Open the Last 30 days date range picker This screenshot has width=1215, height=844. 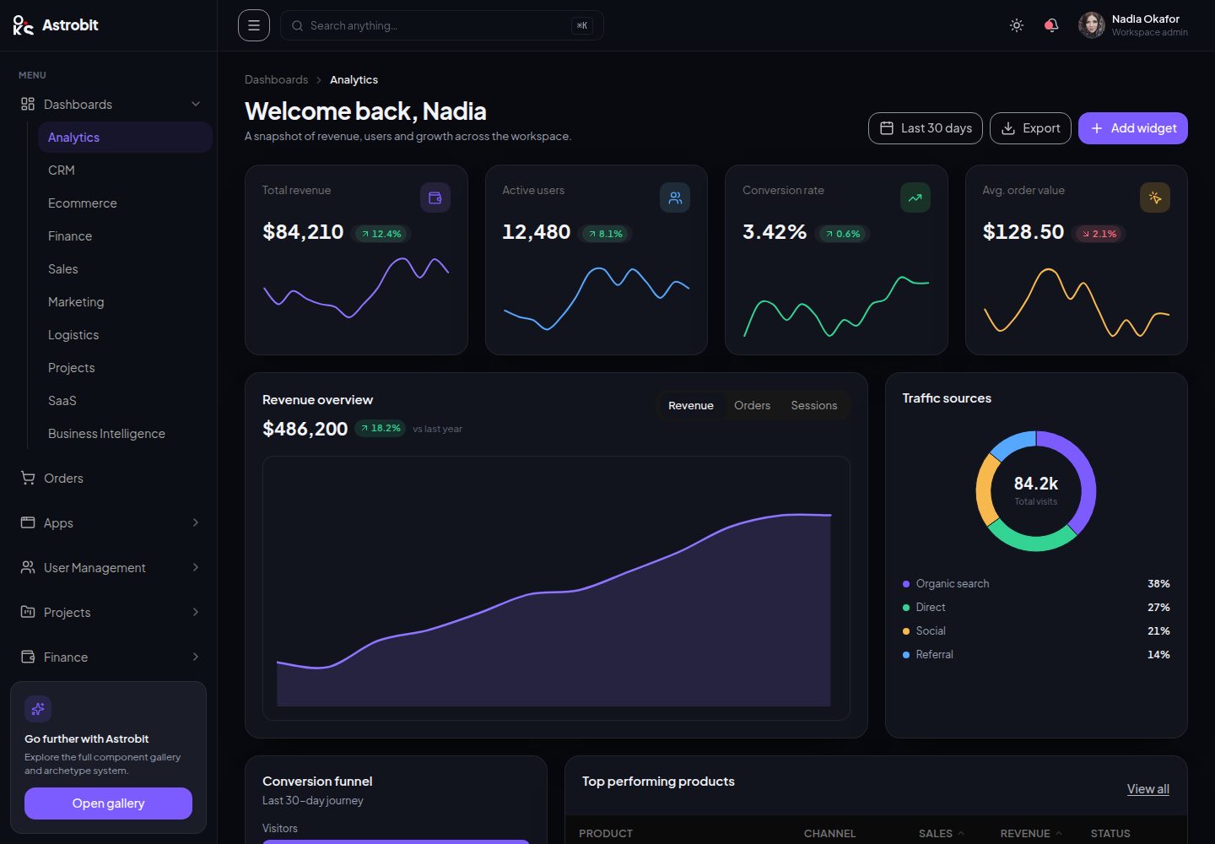point(926,128)
